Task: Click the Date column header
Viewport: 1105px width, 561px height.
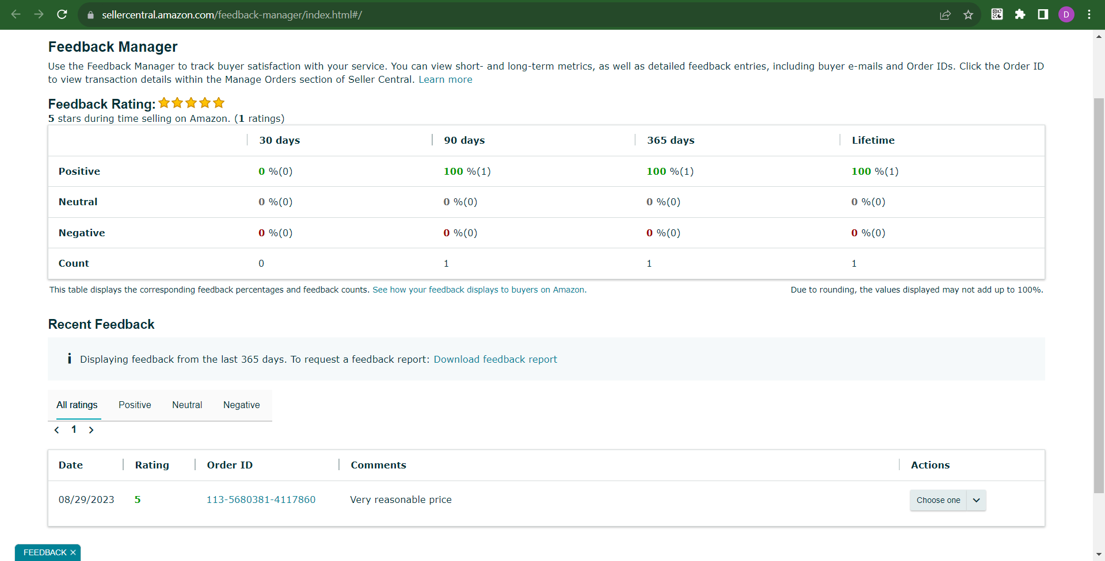Action: pyautogui.click(x=71, y=465)
